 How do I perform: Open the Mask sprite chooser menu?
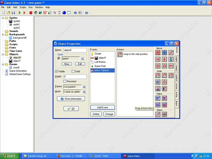[84, 92]
